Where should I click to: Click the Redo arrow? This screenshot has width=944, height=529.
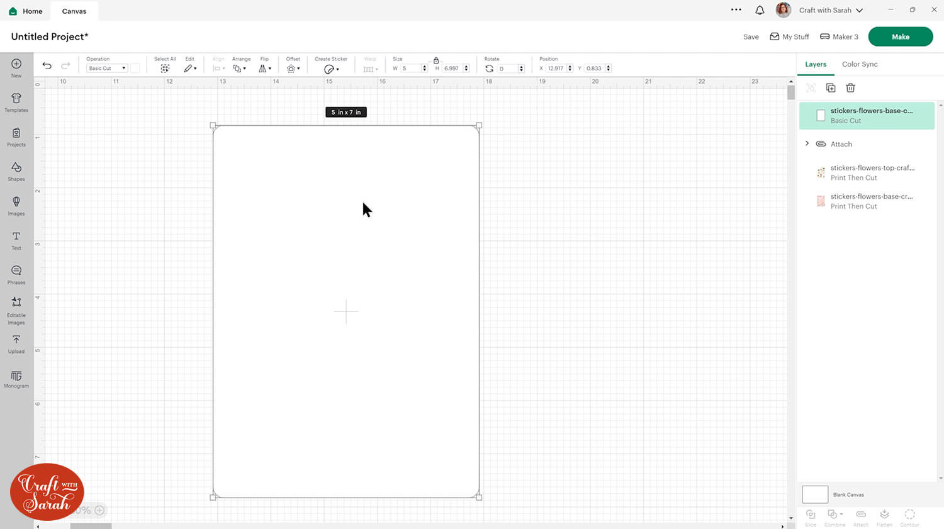[65, 65]
